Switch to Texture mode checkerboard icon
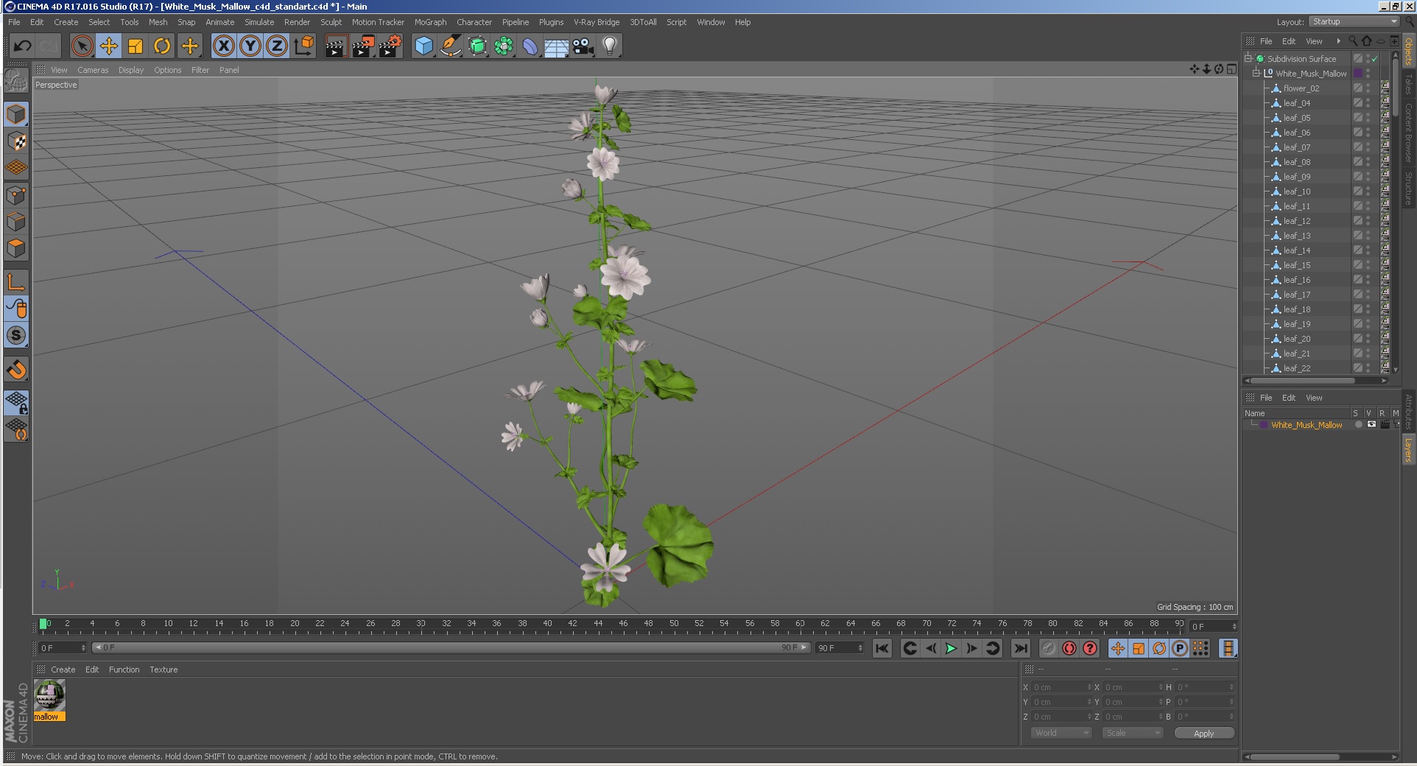The height and width of the screenshot is (766, 1417). tap(16, 141)
